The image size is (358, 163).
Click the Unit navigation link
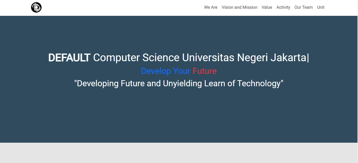tap(321, 7)
